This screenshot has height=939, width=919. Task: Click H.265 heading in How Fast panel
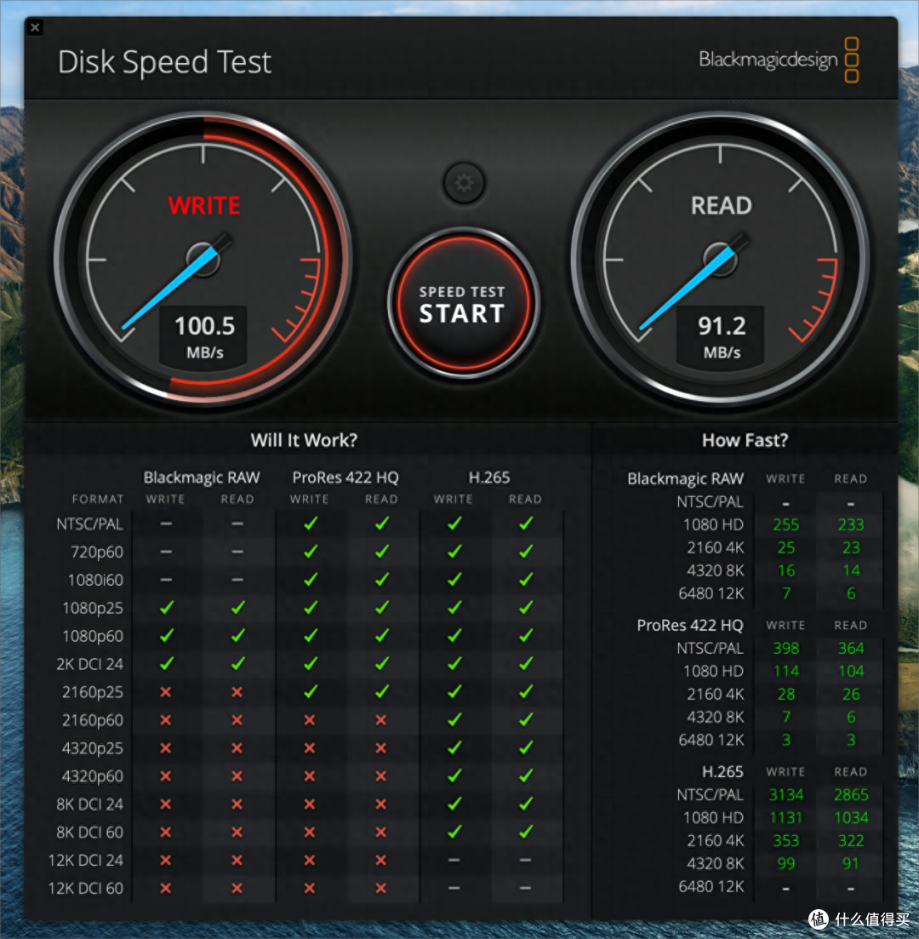click(x=722, y=771)
